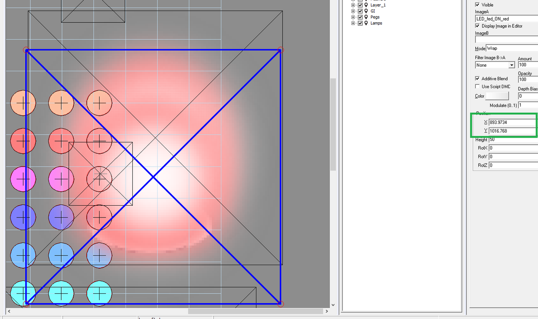538x319 pixels.
Task: Expand the Lamps tree node
Action: [353, 23]
